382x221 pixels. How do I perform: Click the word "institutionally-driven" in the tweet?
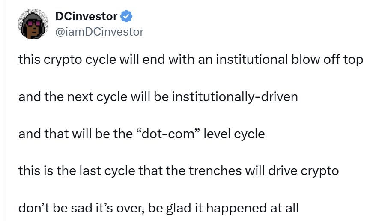coord(234,96)
